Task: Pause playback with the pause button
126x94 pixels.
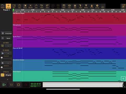Action: pos(11,85)
